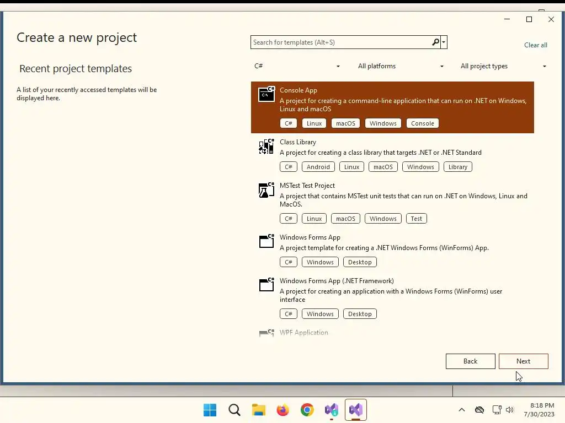The image size is (565, 423).
Task: Click the active Visual Studio taskbar icon
Action: pyautogui.click(x=356, y=410)
